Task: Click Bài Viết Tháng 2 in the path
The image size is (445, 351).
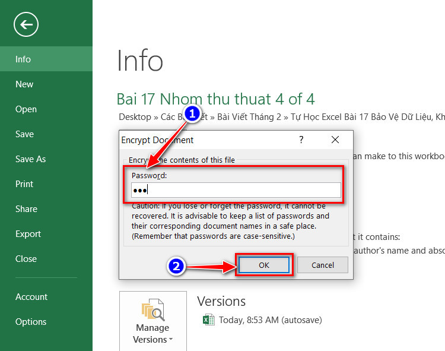Action: point(249,117)
